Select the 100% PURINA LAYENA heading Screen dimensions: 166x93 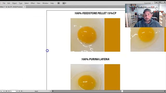(95, 59)
